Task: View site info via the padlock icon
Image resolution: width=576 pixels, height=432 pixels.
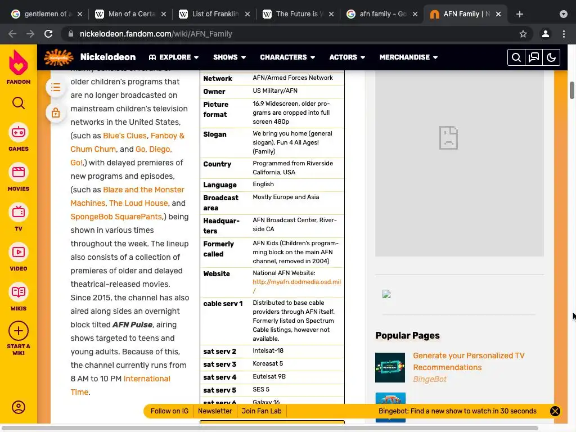Action: 71,34
